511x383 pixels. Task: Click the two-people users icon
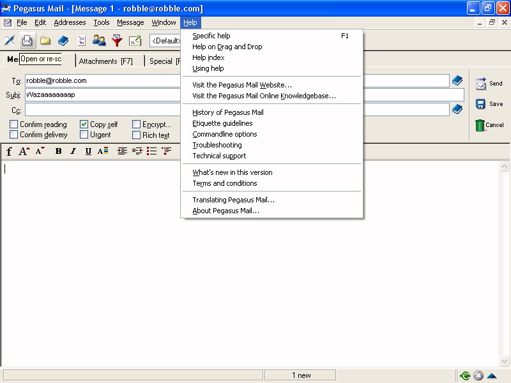click(99, 40)
